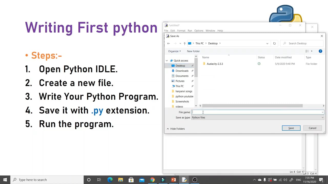Click Desktop in address breadcrumb
The width and height of the screenshot is (328, 184).
213,43
